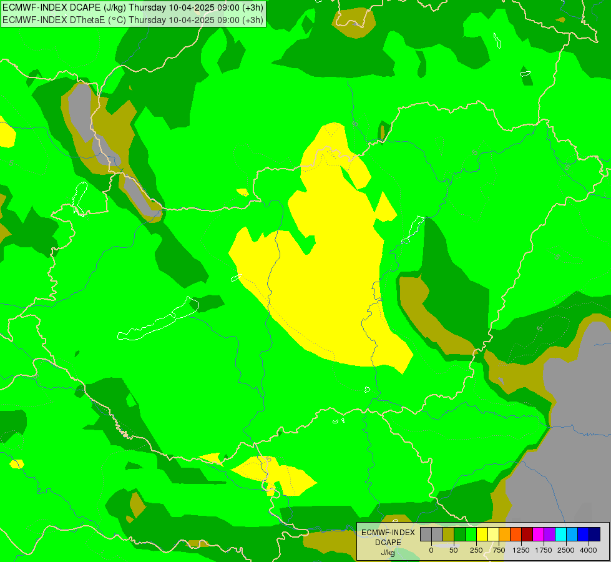Select the purple legend swatch
This screenshot has height=562, width=611.
click(x=549, y=534)
